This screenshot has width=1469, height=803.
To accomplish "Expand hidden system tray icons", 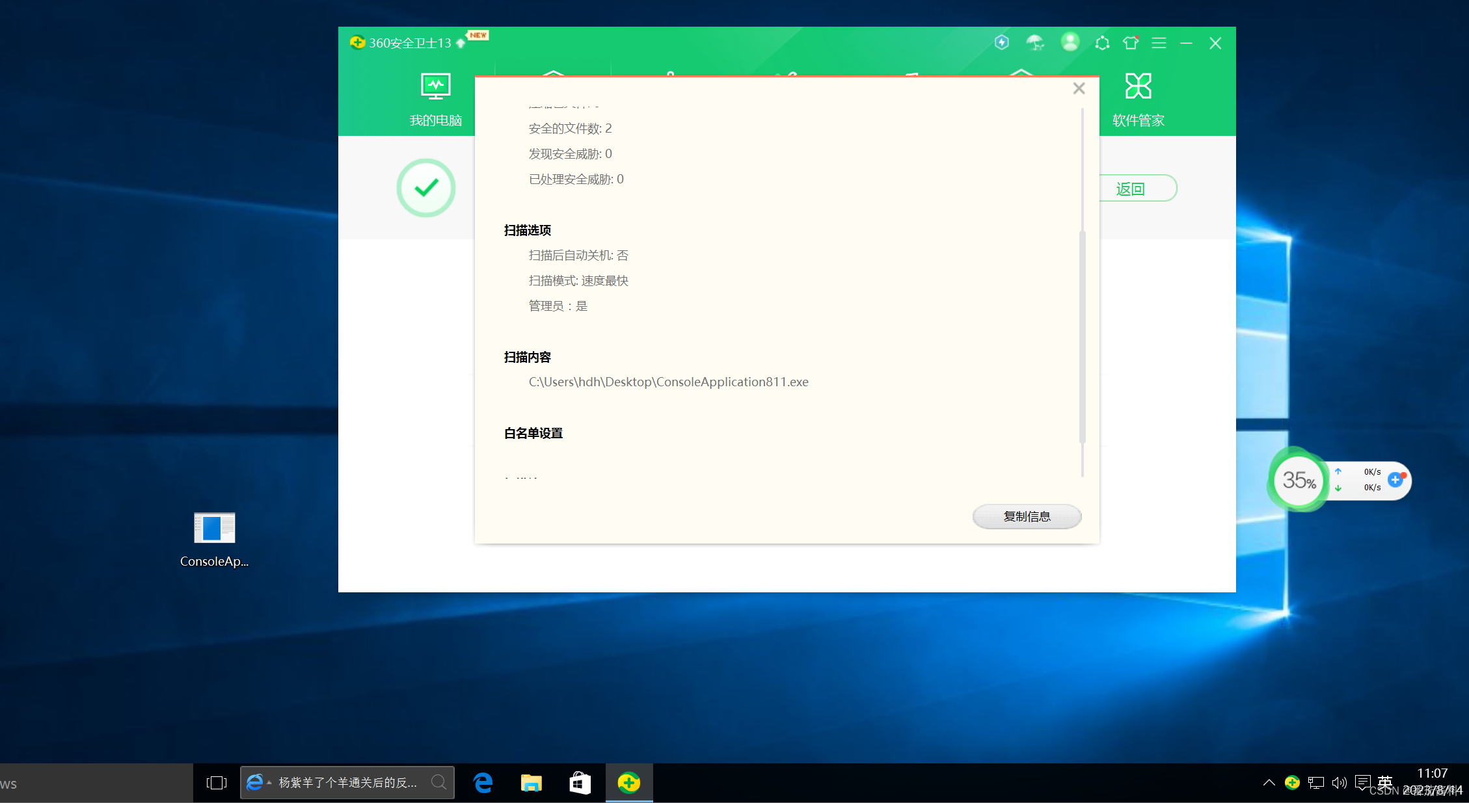I will (1269, 783).
